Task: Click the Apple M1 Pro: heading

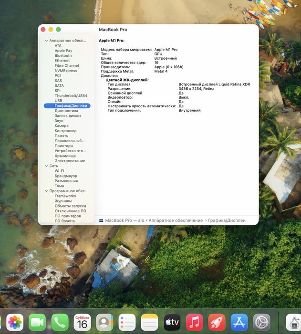Action: [112, 41]
